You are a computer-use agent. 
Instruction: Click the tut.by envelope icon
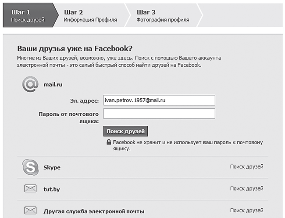coord(30,189)
